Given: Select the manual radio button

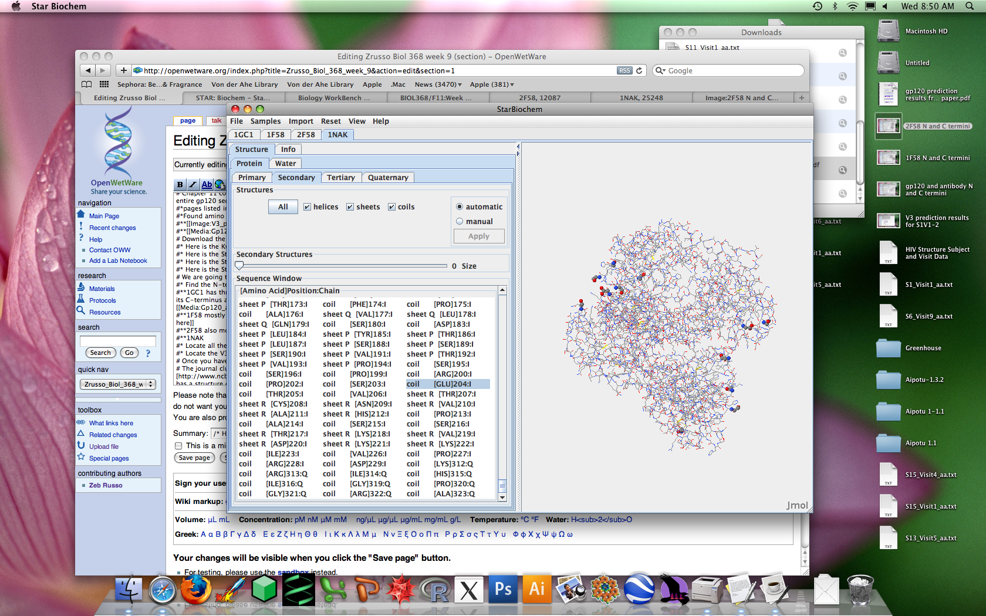Looking at the screenshot, I should tap(460, 222).
